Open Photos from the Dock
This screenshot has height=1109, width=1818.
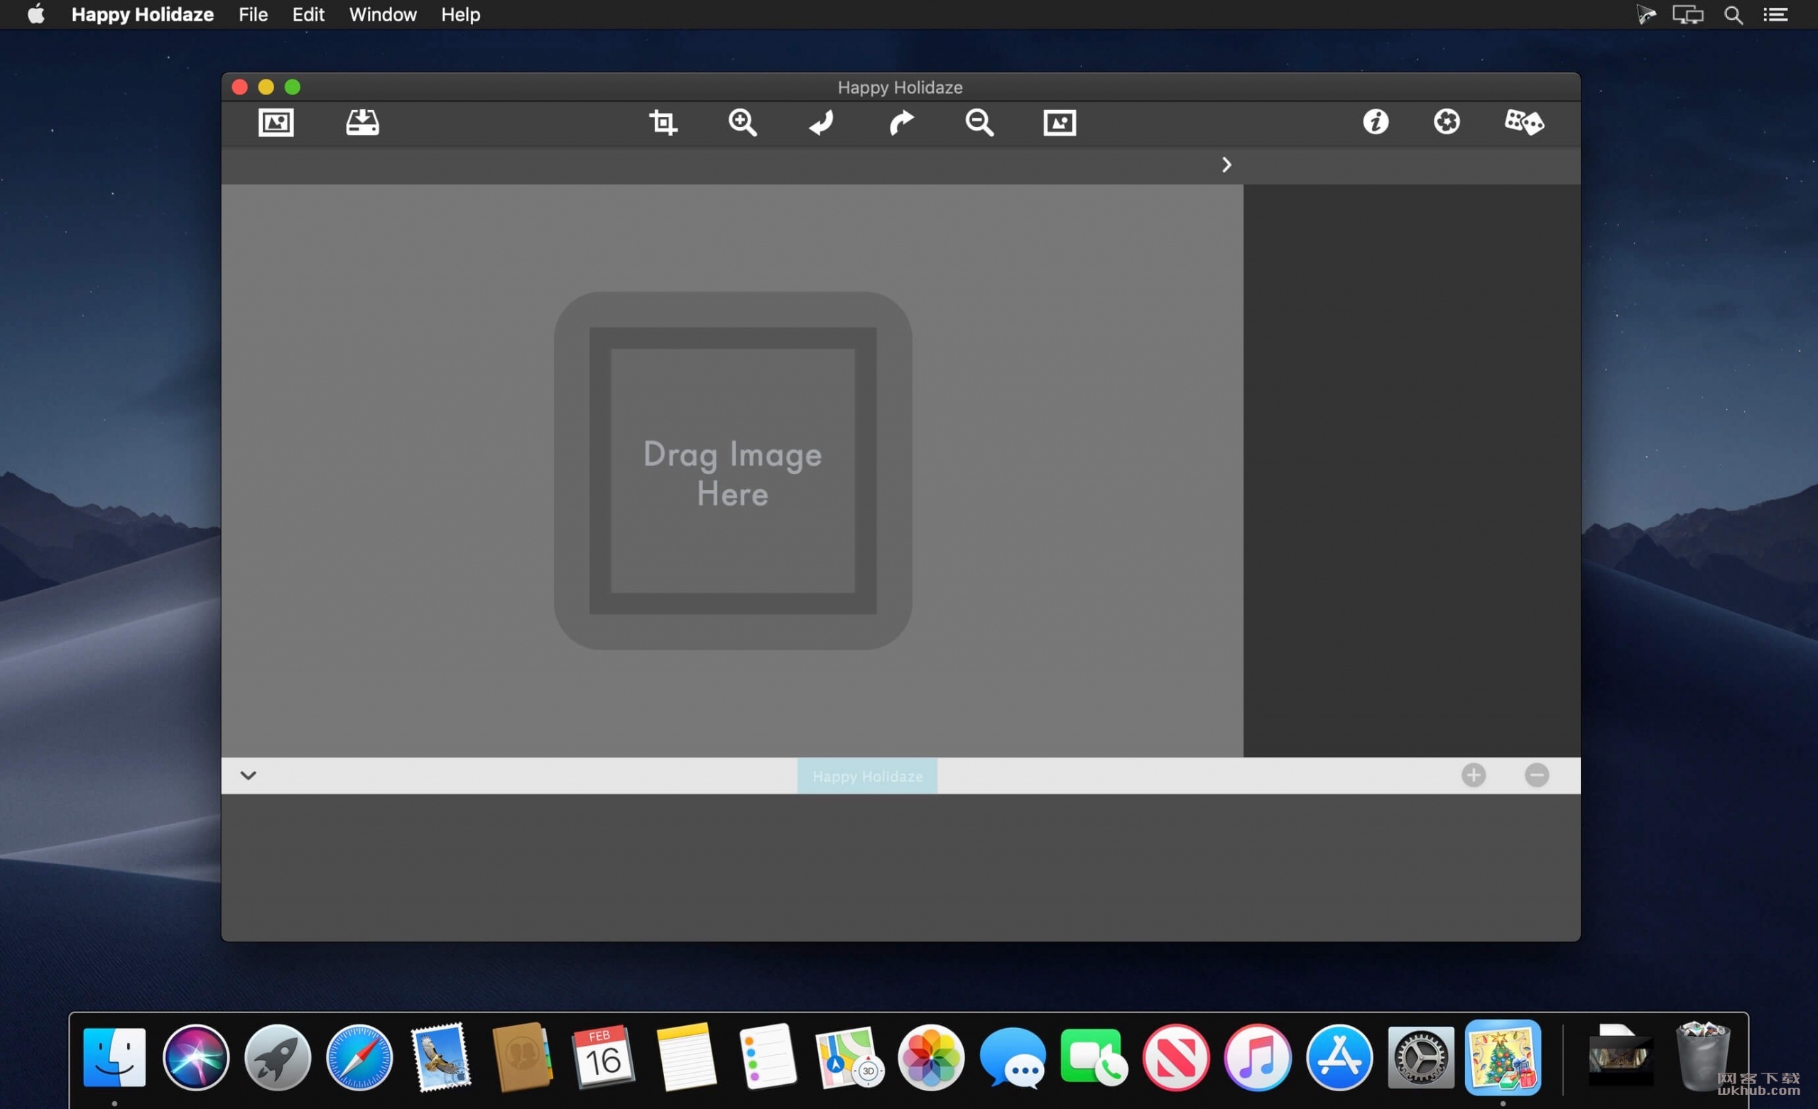point(931,1057)
